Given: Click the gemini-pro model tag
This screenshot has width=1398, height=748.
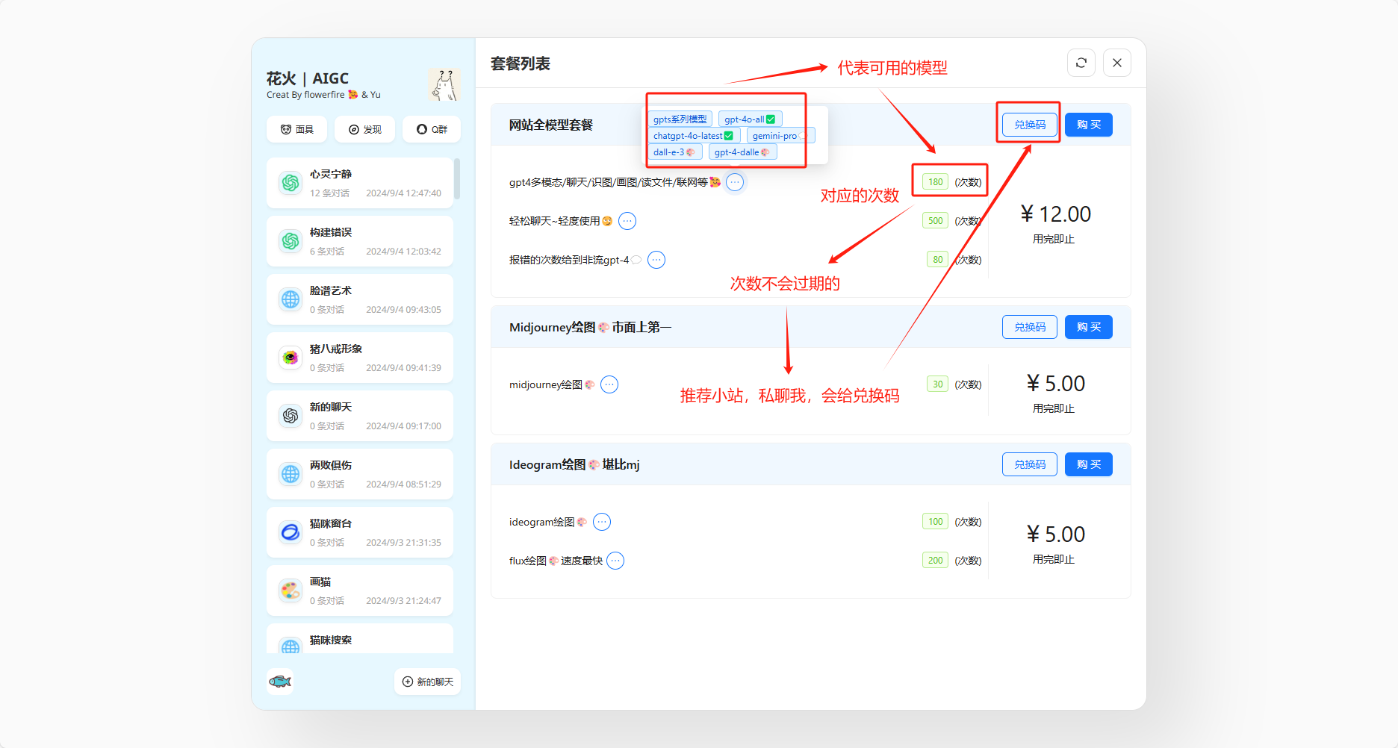Looking at the screenshot, I should (x=780, y=136).
